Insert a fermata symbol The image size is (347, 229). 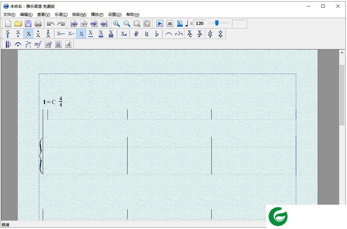point(18,44)
